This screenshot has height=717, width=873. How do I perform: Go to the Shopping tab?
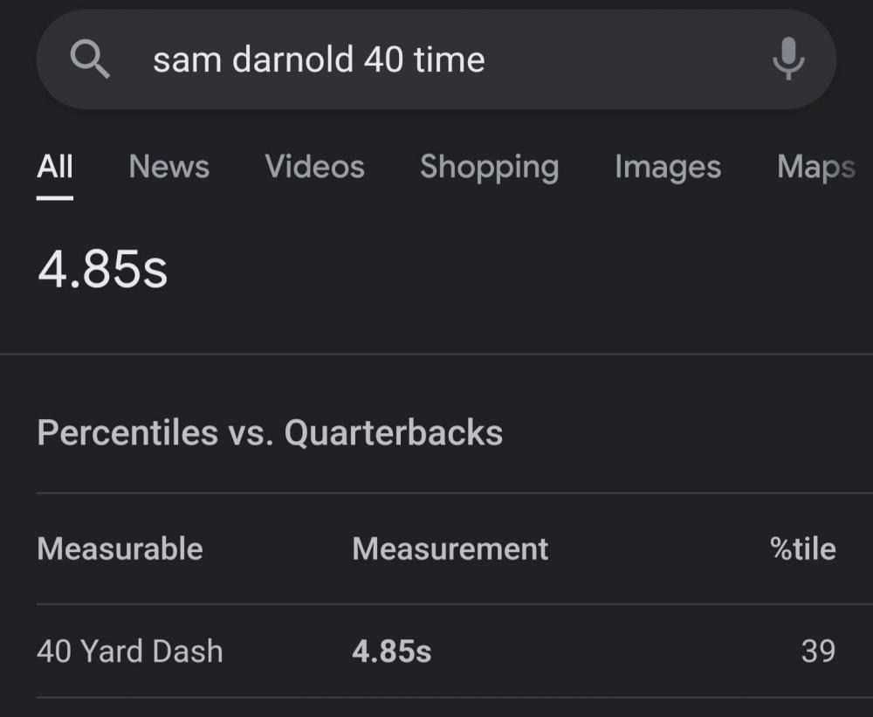tap(489, 166)
